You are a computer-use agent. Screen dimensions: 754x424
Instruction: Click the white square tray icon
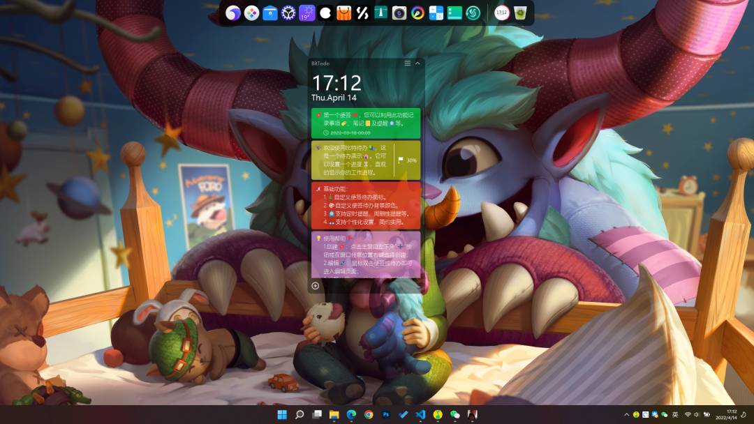(x=645, y=415)
